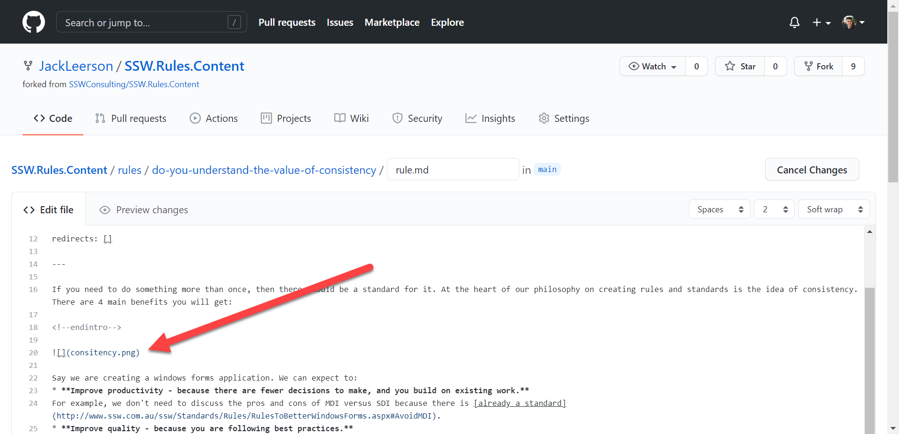899x434 pixels.
Task: Open the Spaces indent mode dropdown
Action: click(720, 209)
